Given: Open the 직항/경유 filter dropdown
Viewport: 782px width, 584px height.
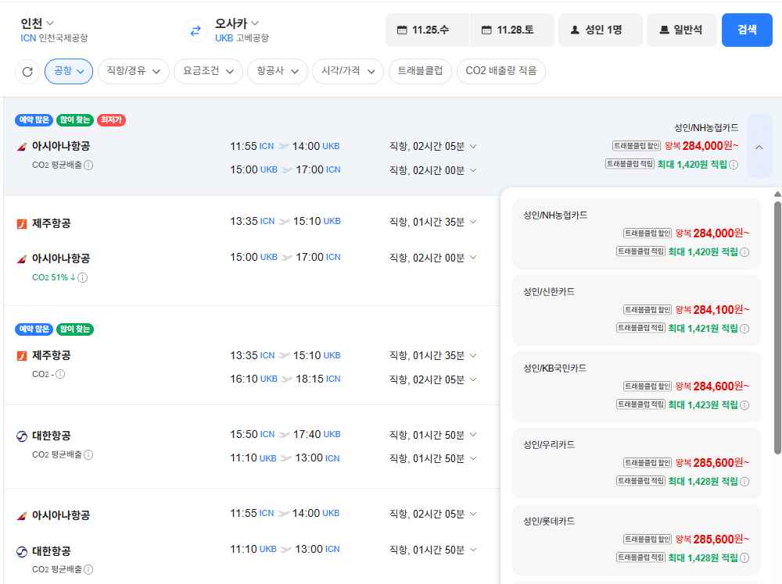Looking at the screenshot, I should [134, 71].
